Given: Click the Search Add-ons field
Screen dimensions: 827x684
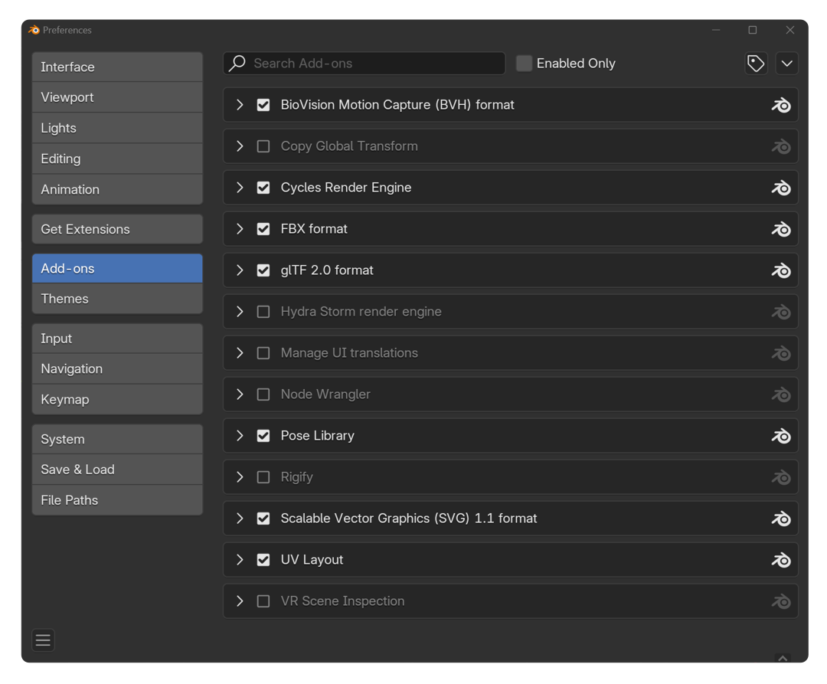Looking at the screenshot, I should pos(364,64).
